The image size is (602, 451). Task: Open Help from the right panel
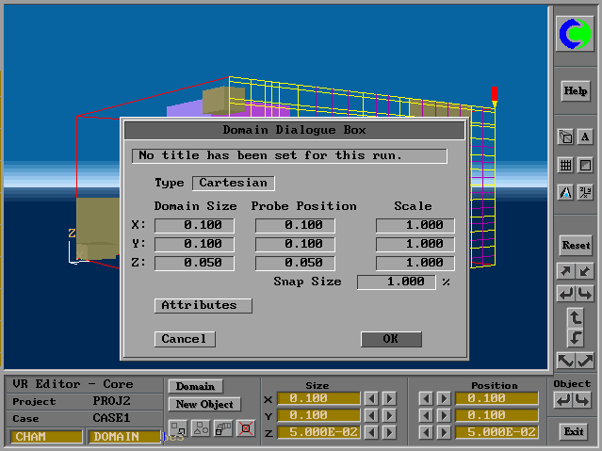click(575, 91)
